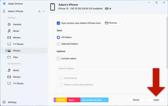Click the music note icon under Settings
This screenshot has height=106, width=168.
[9, 31]
